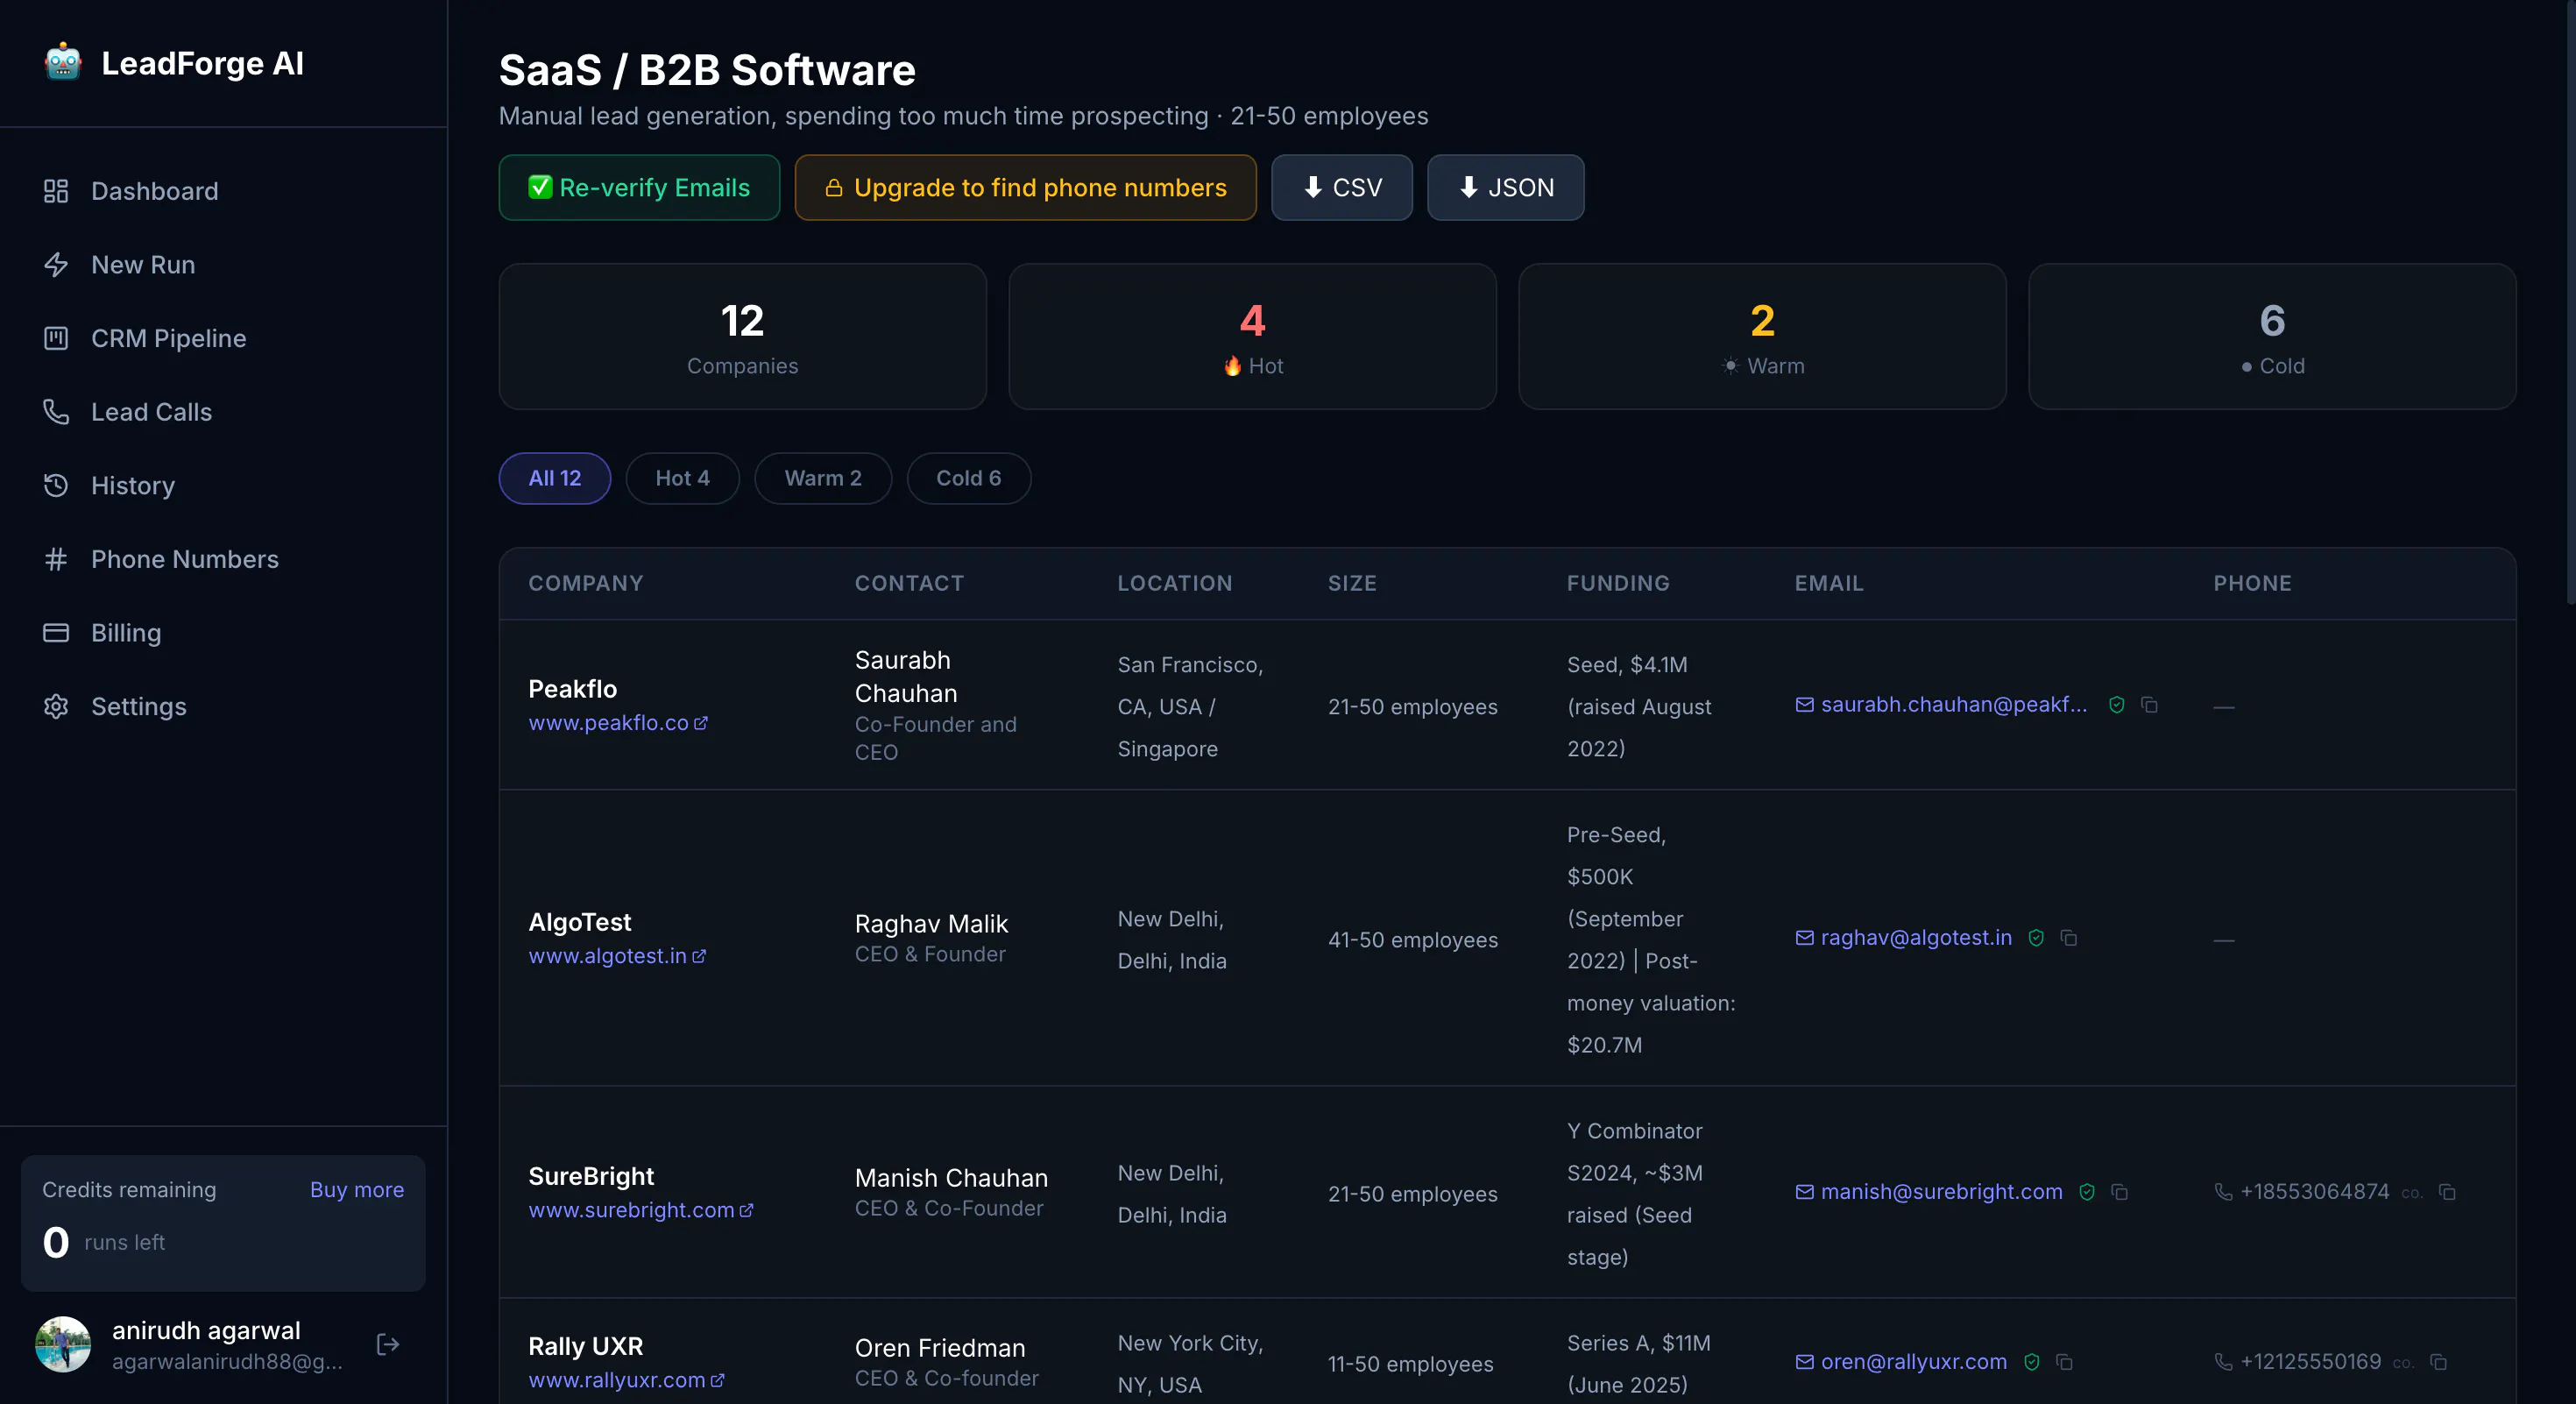Click the 2 Warm stat card

(x=1762, y=337)
